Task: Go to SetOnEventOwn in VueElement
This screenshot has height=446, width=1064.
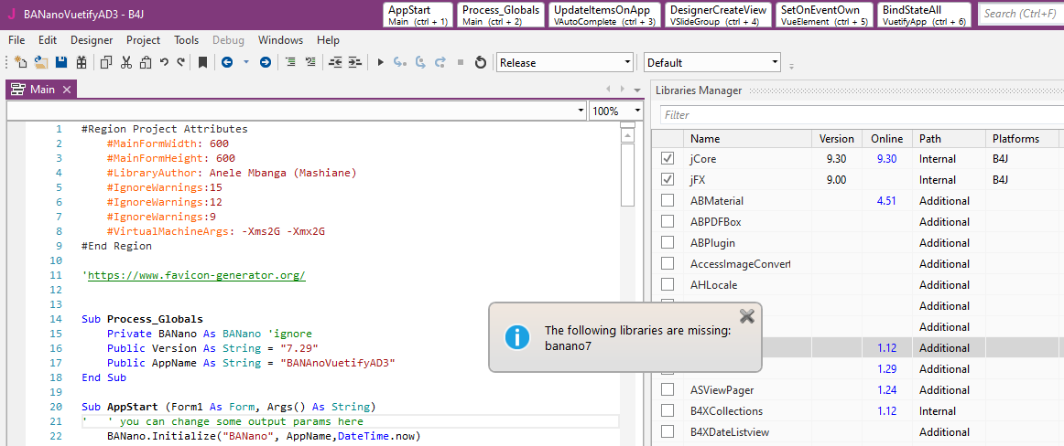Action: pos(824,15)
